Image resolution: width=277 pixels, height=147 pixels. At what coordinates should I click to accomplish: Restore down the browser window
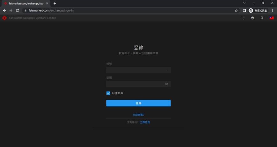pyautogui.click(x=263, y=3)
